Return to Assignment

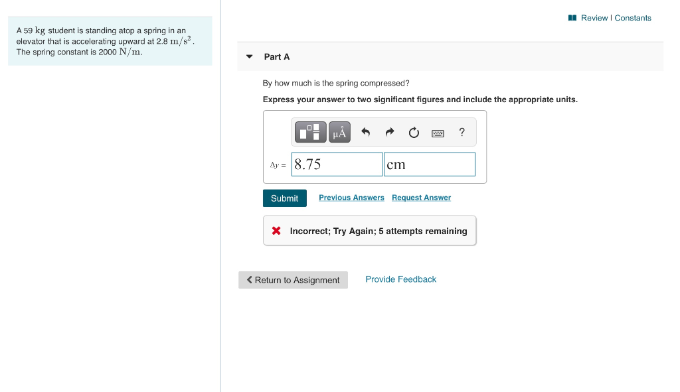click(x=293, y=280)
